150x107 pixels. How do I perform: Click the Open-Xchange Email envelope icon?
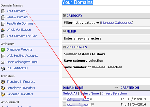(x=3, y=62)
